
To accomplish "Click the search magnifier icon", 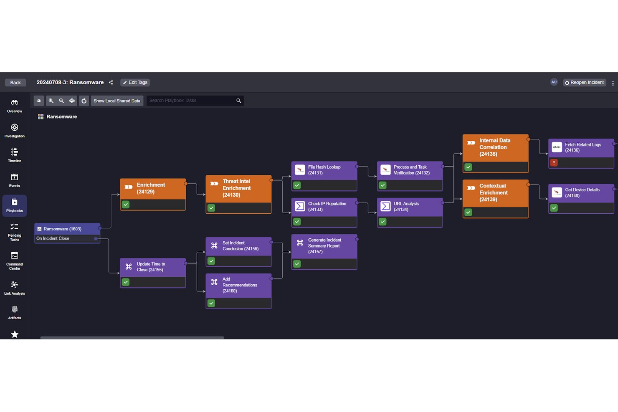I will 239,101.
